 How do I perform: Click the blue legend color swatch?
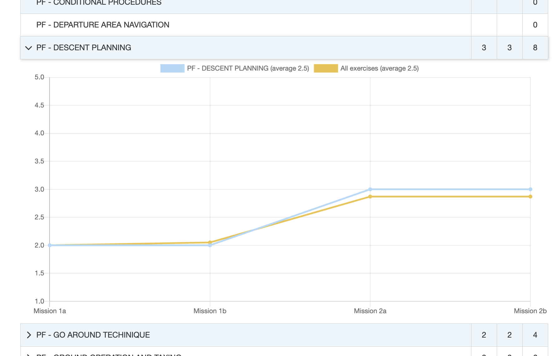point(172,68)
